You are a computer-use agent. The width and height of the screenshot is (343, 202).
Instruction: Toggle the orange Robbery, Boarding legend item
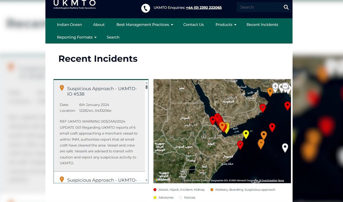(x=243, y=190)
